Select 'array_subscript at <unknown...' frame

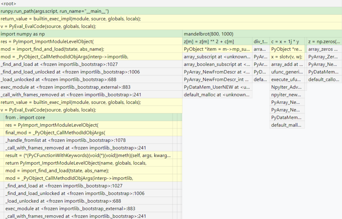(x=218, y=57)
